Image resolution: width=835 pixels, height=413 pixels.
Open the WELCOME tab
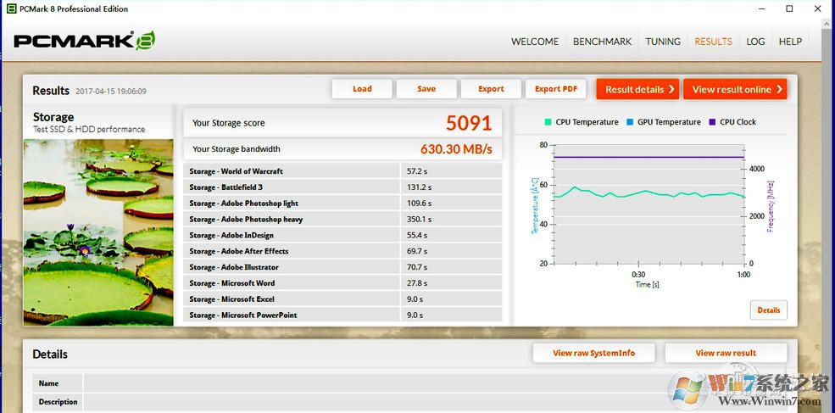point(535,42)
